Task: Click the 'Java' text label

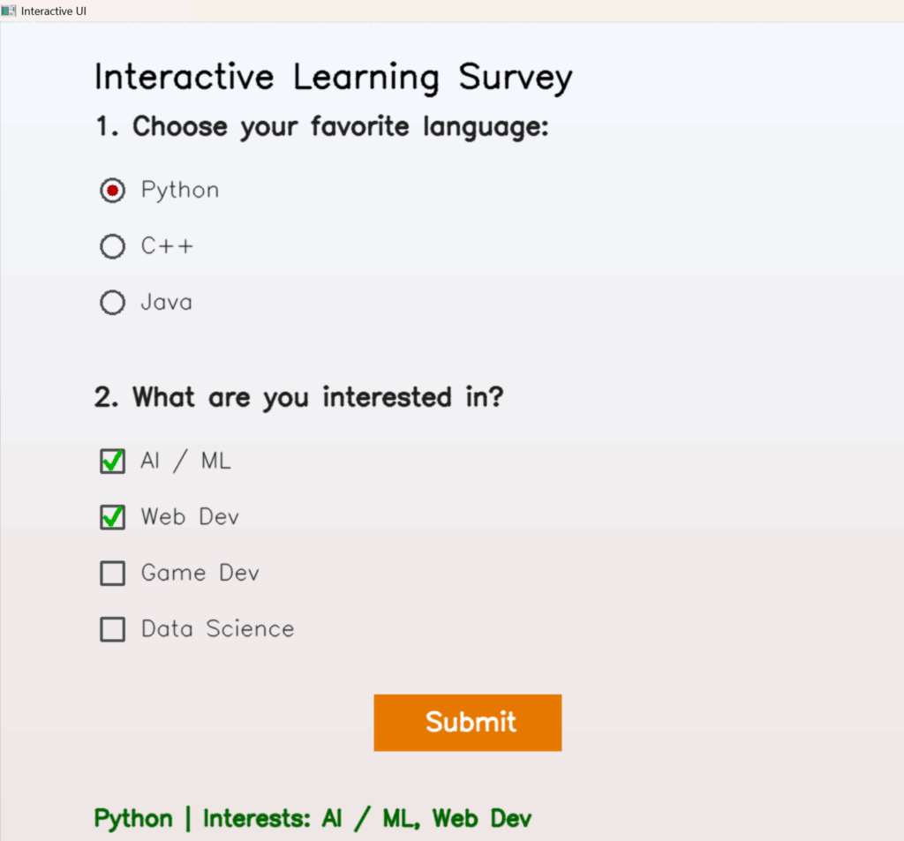Action: [168, 302]
